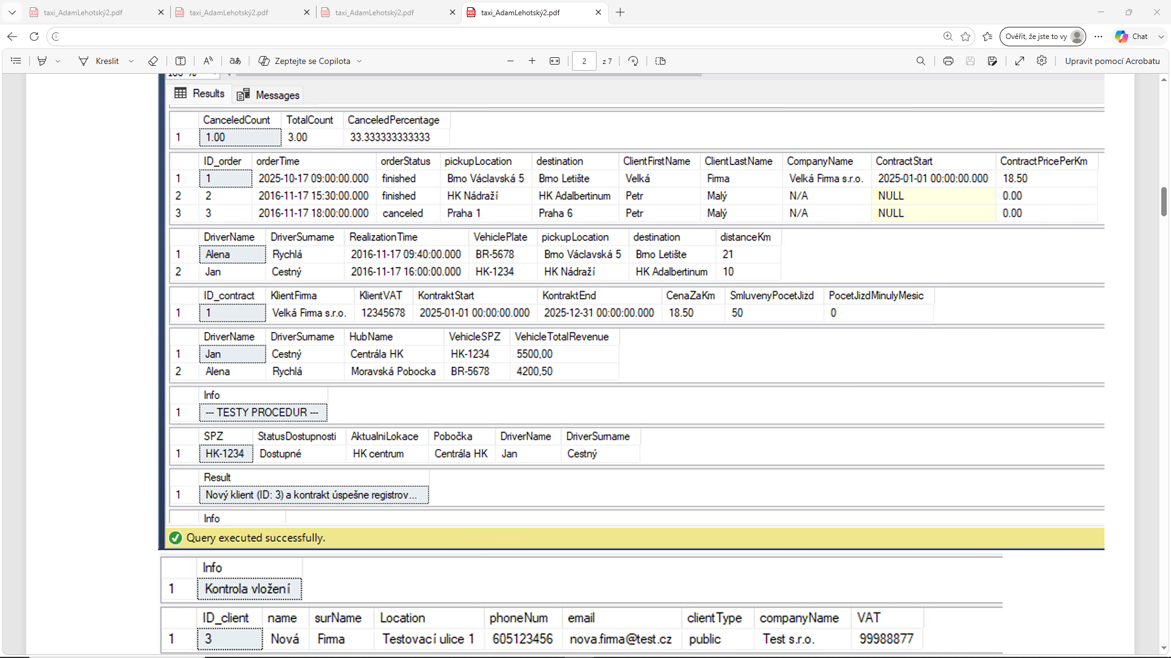This screenshot has height=658, width=1171.
Task: Switch page view layout
Action: point(661,61)
